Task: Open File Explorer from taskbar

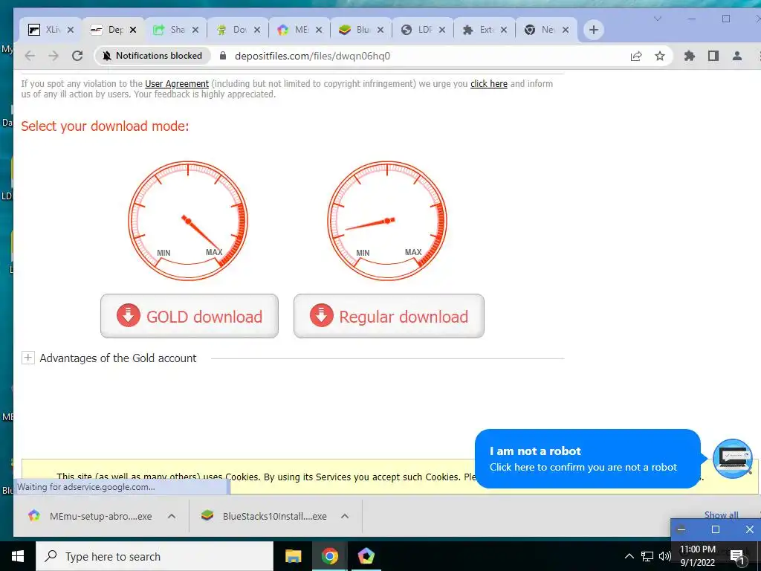Action: (x=293, y=556)
